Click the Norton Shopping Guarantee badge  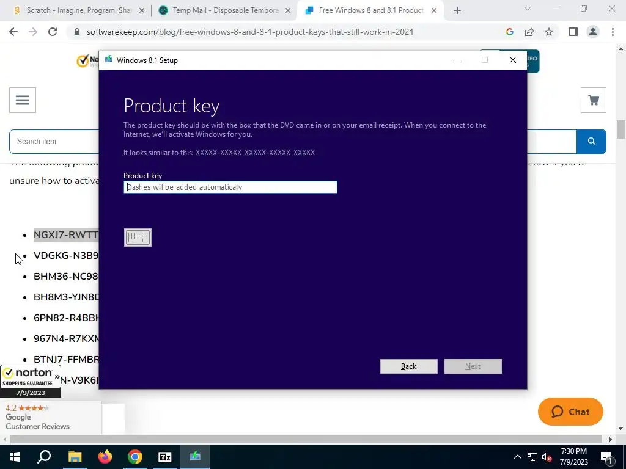(31, 381)
